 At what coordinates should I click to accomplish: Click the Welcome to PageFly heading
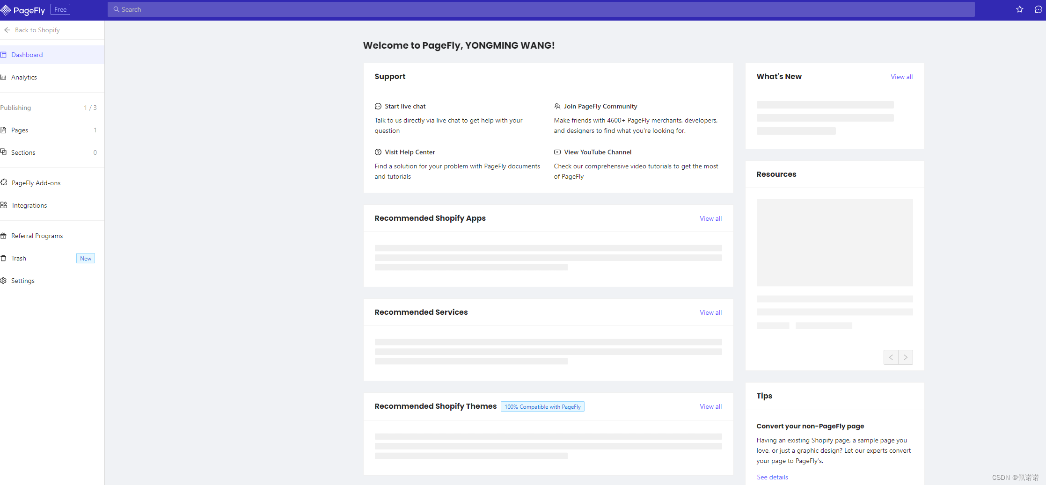click(459, 45)
